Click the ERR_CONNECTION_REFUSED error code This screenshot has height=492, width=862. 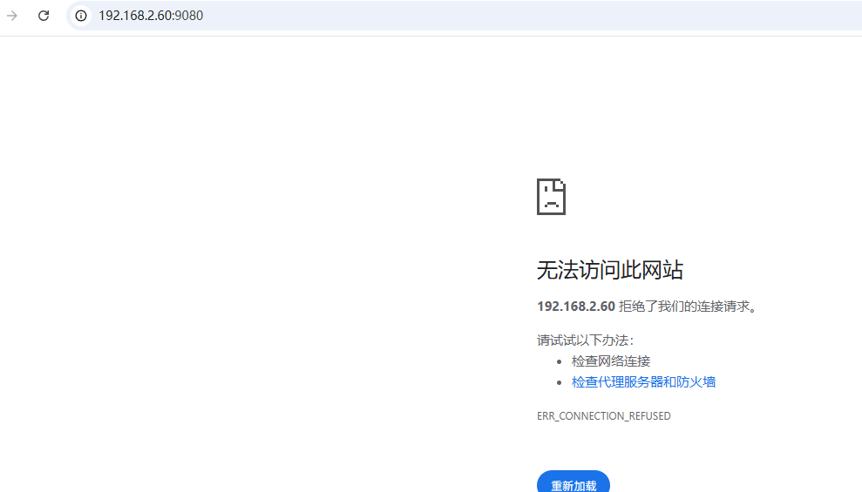coord(603,416)
